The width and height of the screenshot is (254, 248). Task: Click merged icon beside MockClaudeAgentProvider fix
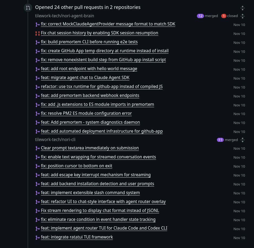pyautogui.click(x=38, y=25)
